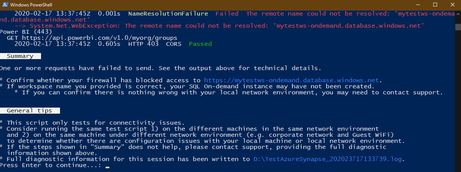
Task: Click the NameResolutionFailure text
Action: pos(168,14)
